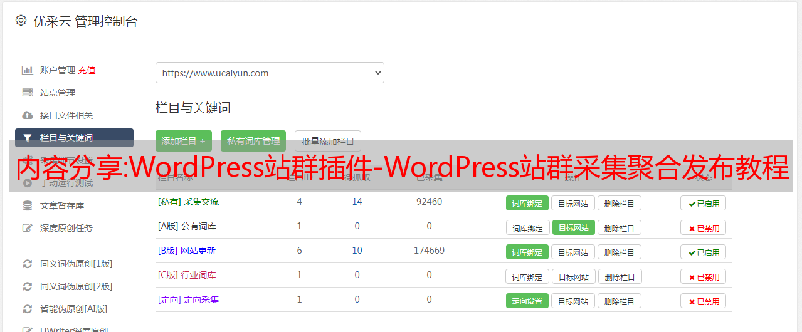Click the refresh icon of 同义词伪原创[1版]
The image size is (802, 332).
point(27,264)
